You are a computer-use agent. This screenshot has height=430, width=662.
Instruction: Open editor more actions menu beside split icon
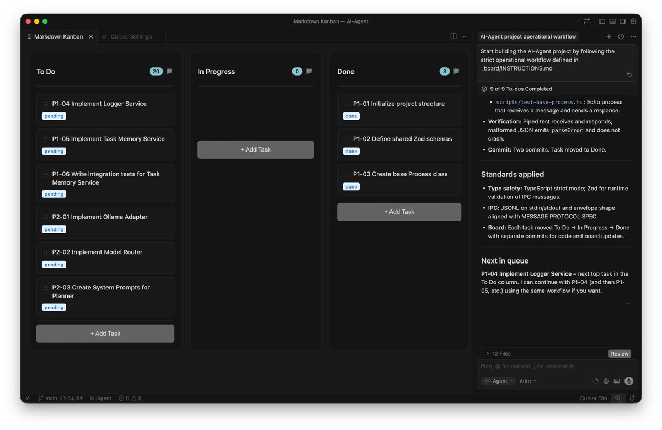point(464,36)
